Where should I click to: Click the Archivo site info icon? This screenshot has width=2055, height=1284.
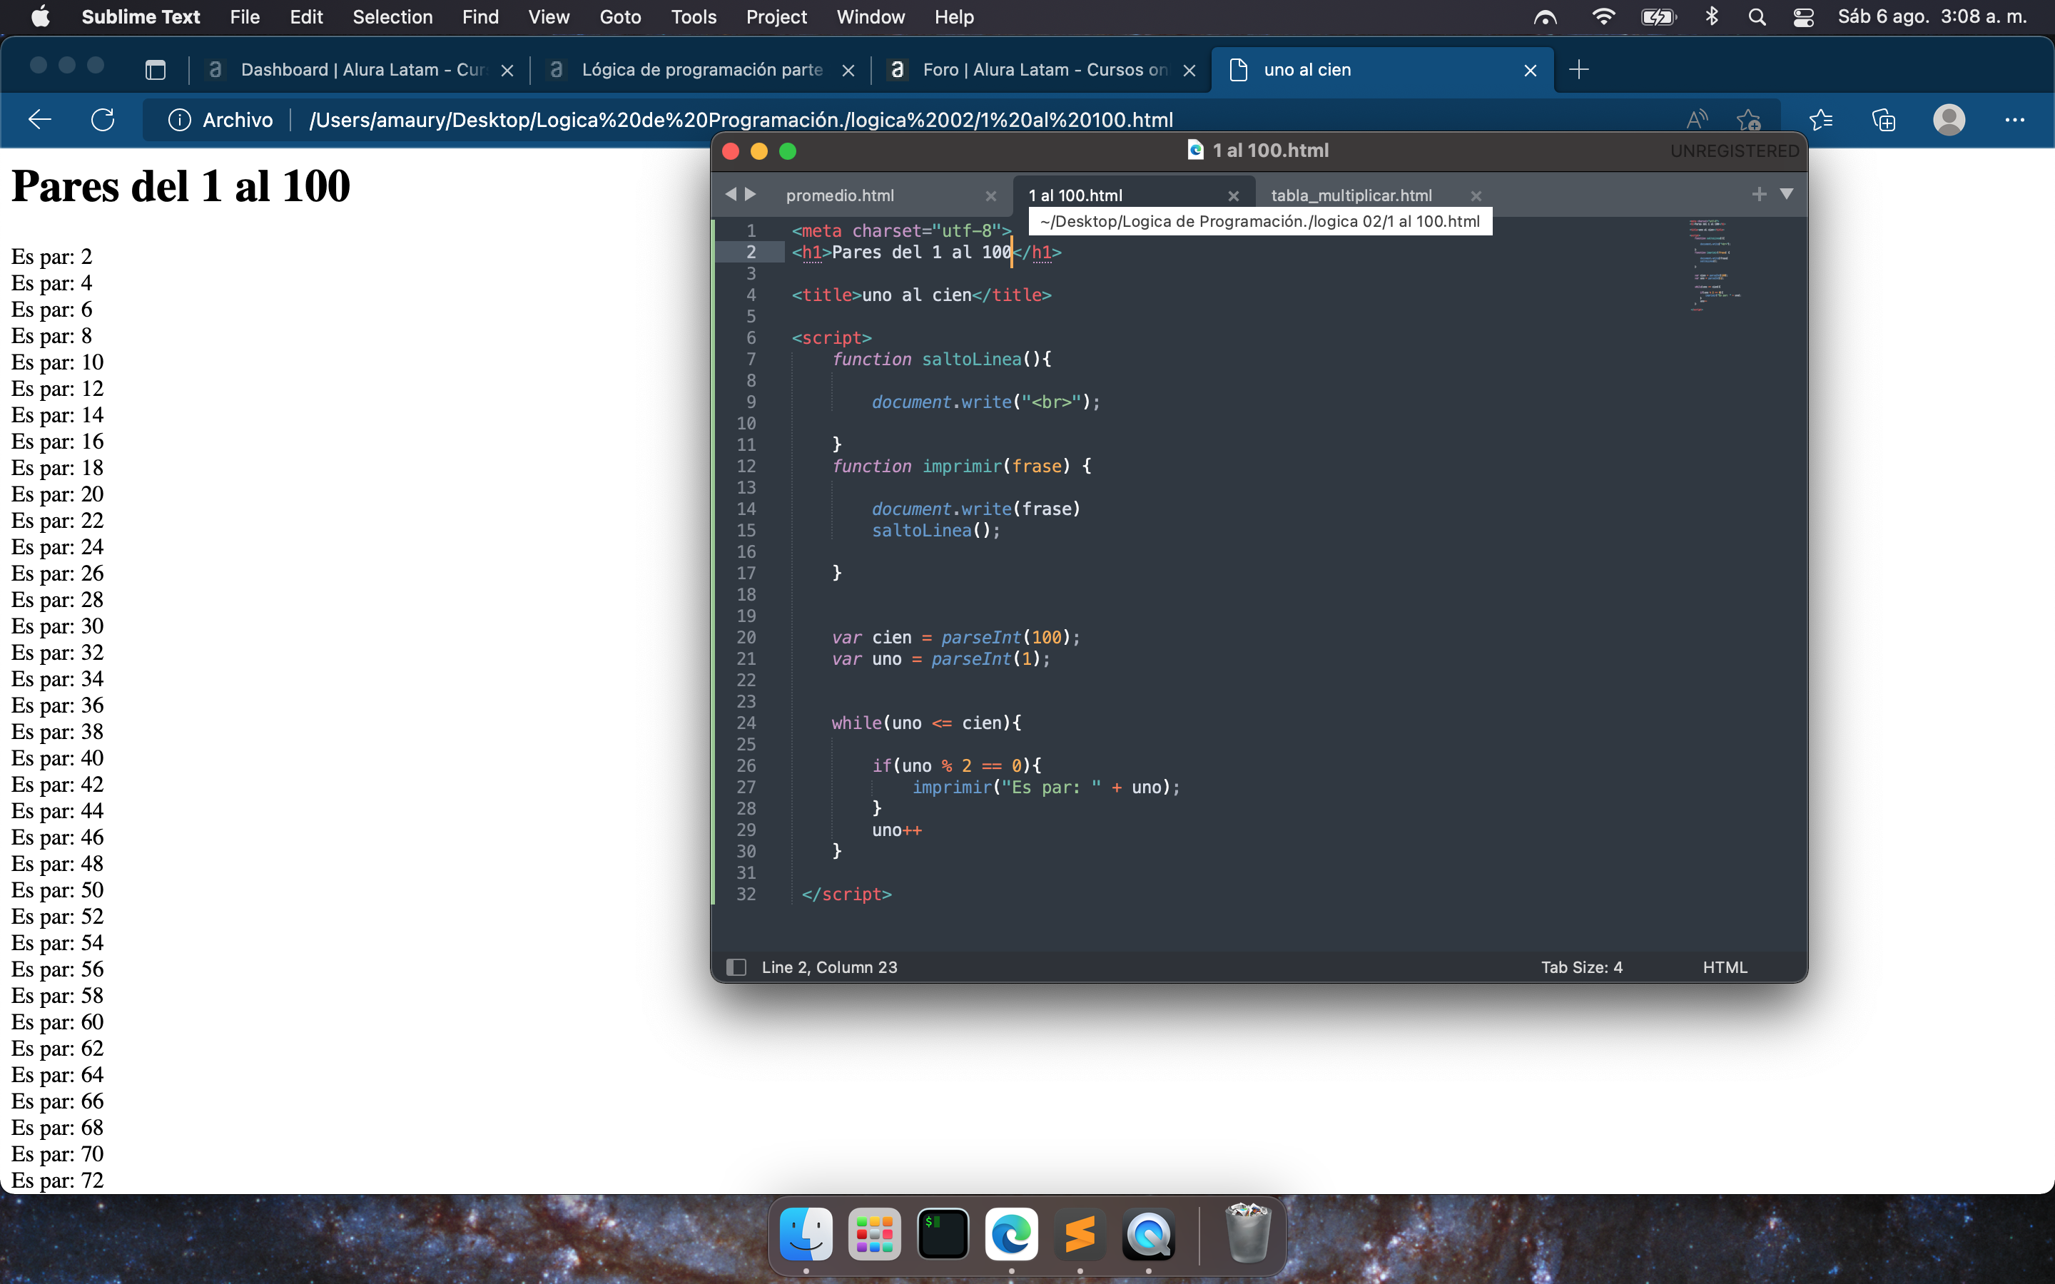[179, 120]
